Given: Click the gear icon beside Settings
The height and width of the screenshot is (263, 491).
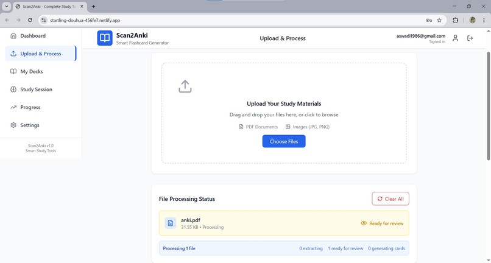Looking at the screenshot, I should coord(13,125).
